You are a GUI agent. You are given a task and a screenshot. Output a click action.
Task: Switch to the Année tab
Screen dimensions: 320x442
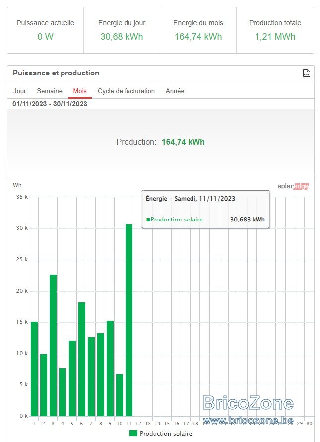coord(175,91)
